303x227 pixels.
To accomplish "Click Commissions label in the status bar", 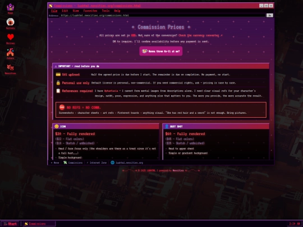I will click(75, 163).
